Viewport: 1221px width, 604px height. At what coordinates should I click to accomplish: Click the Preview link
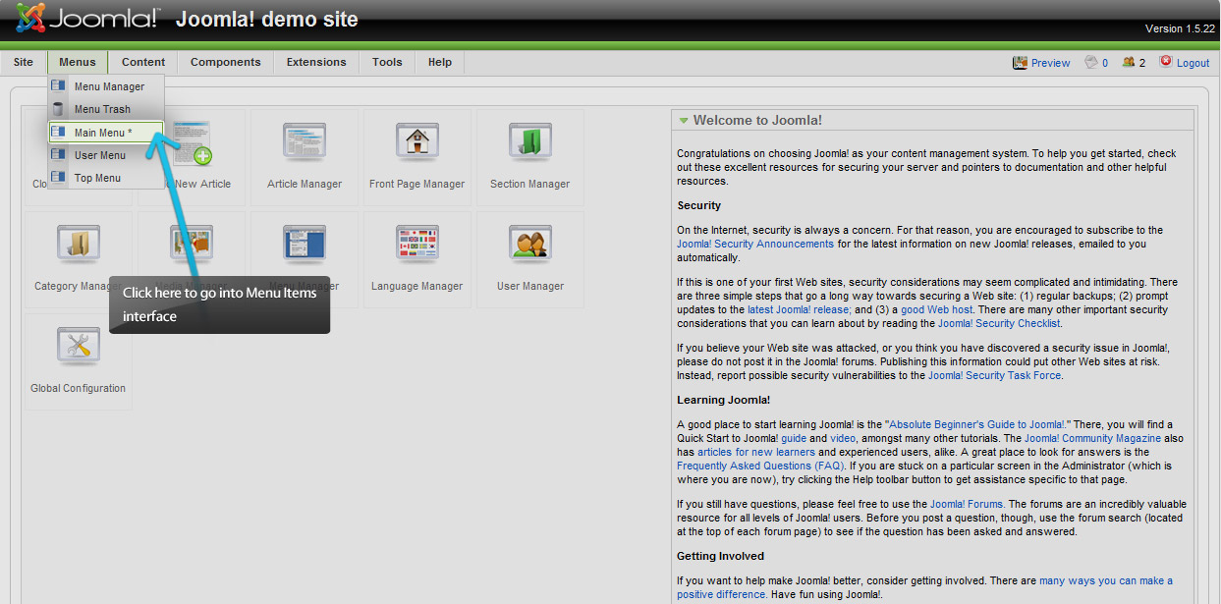pos(1041,63)
